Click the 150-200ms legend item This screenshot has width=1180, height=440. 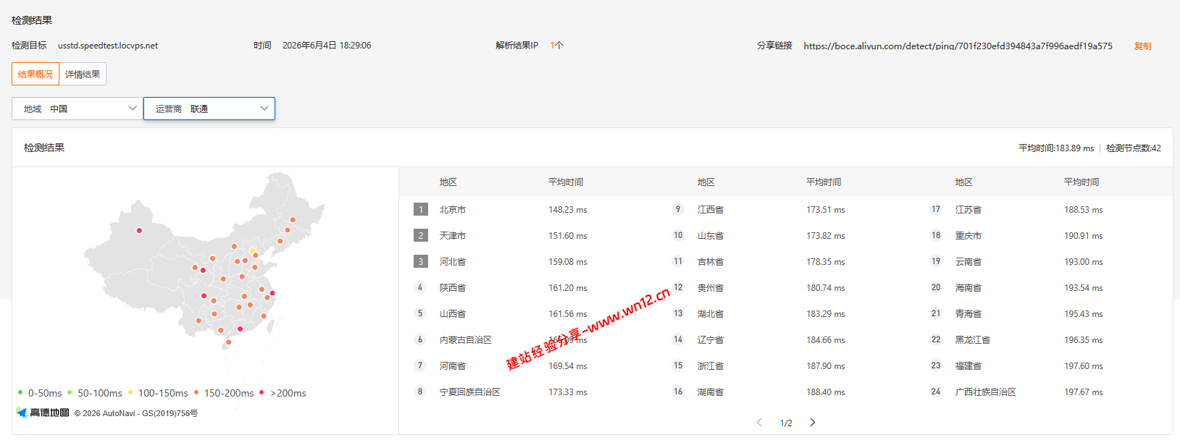tap(223, 393)
